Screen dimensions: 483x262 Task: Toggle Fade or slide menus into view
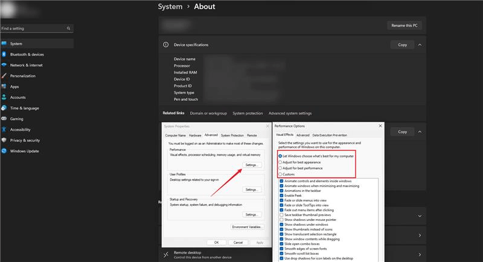[x=281, y=200]
